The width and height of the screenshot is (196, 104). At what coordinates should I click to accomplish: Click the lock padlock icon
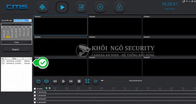[119, 7]
